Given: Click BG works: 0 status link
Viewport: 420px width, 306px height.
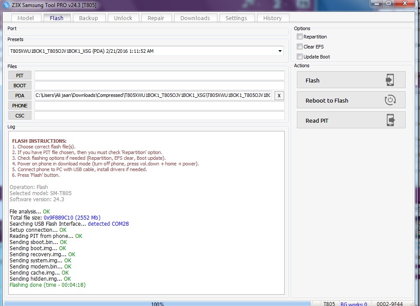Looking at the screenshot, I should pyautogui.click(x=354, y=304).
